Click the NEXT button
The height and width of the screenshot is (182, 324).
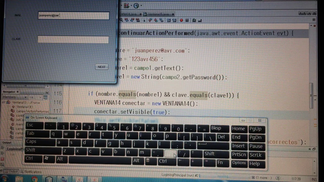coord(102,67)
